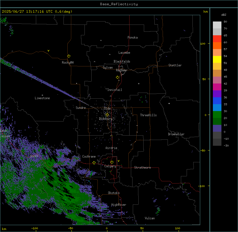Click the 30 value on dBZ scale
This screenshot has width=238, height=232.
coord(225,111)
